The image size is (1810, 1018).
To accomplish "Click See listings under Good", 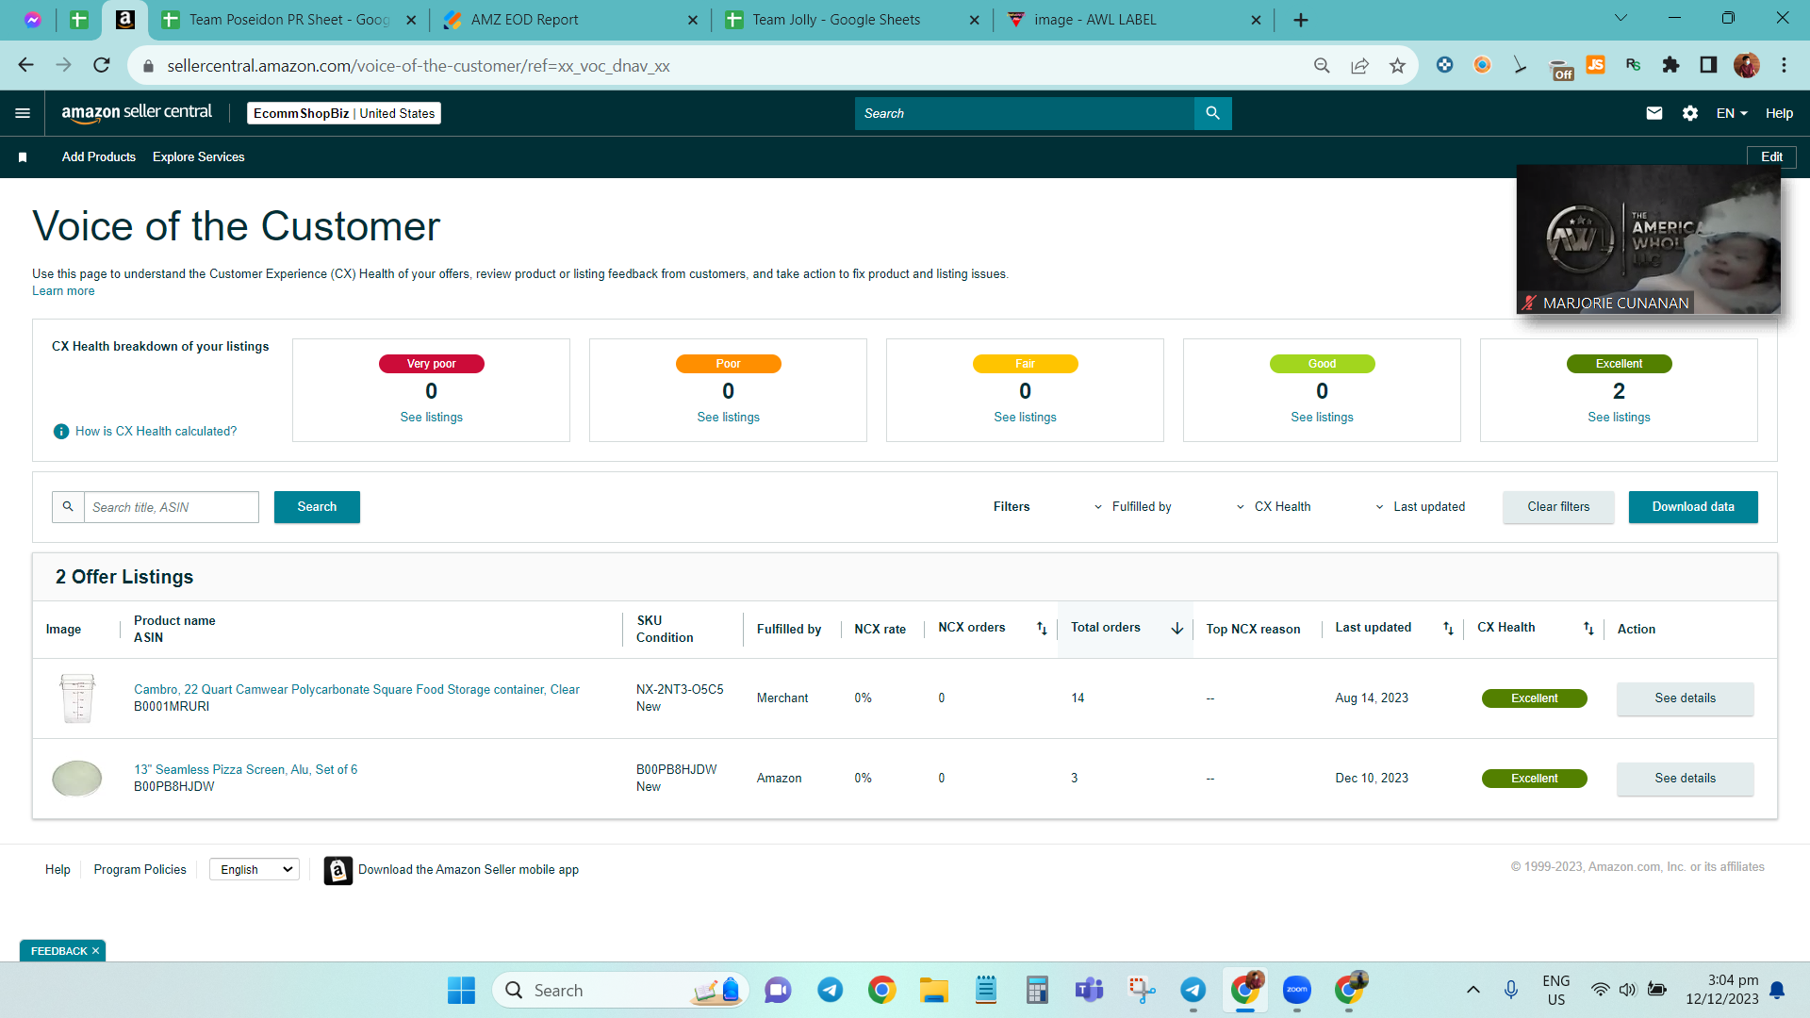I will (x=1322, y=418).
